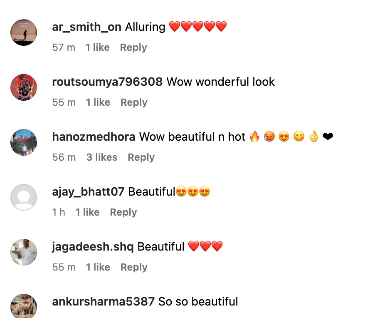View the 3 likes on hanozmedhora's comment
The height and width of the screenshot is (318, 375).
point(102,157)
